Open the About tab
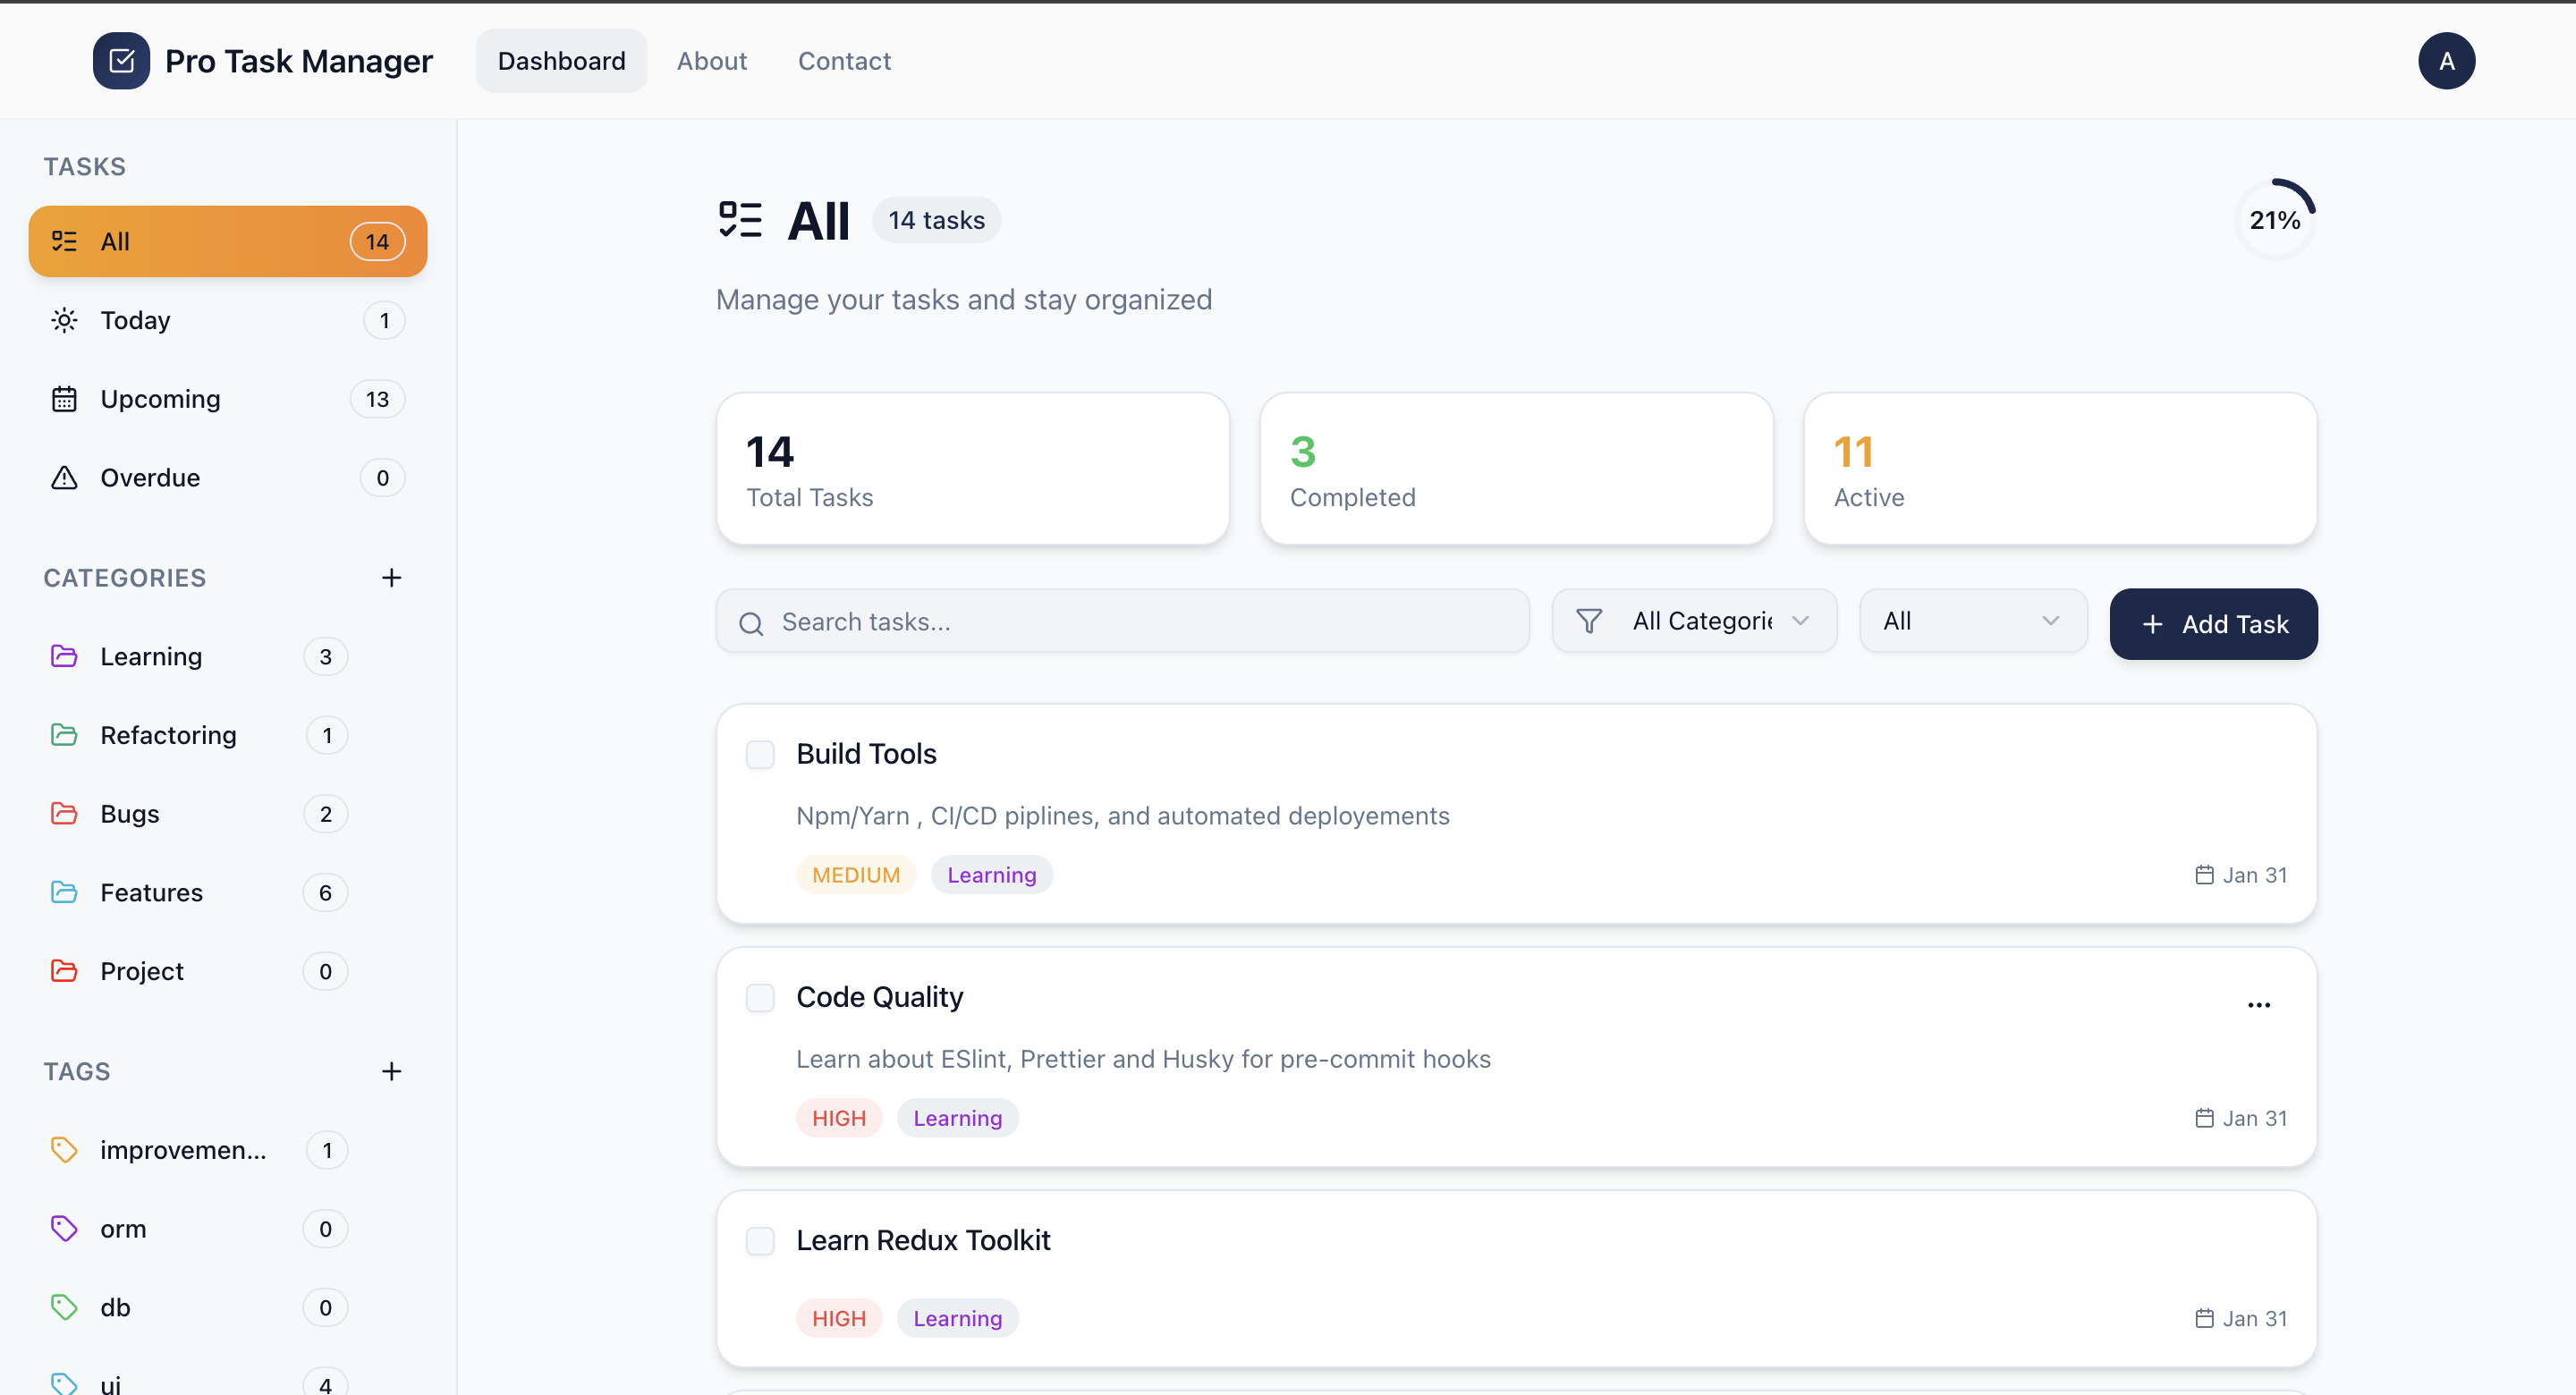The image size is (2576, 1395). 711,61
